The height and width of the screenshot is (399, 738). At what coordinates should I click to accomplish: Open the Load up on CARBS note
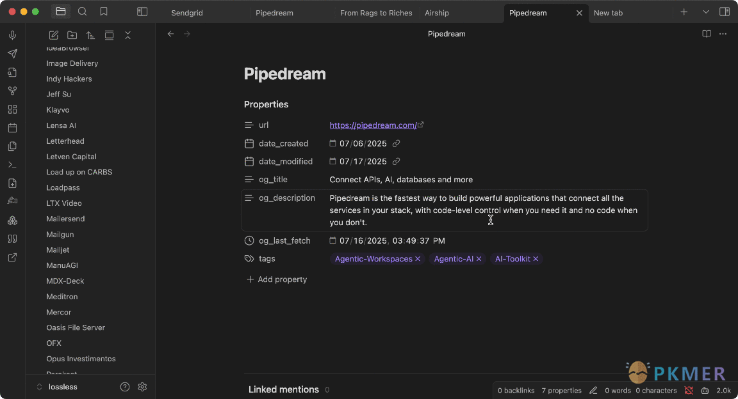click(79, 172)
